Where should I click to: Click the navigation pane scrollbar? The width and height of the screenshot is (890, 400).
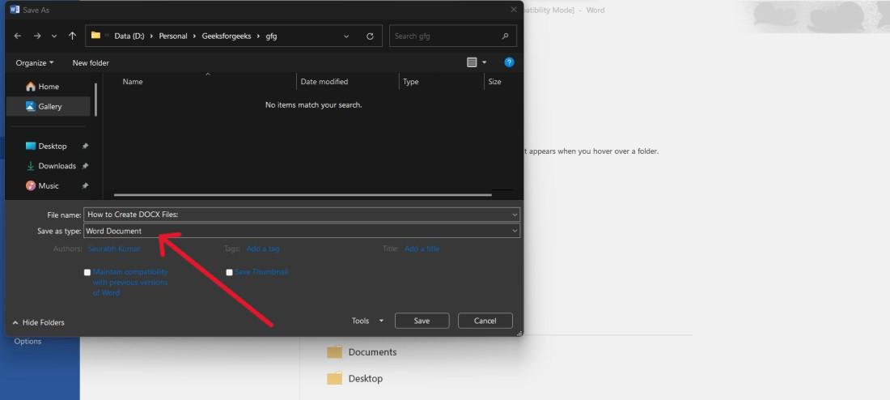tap(96, 100)
